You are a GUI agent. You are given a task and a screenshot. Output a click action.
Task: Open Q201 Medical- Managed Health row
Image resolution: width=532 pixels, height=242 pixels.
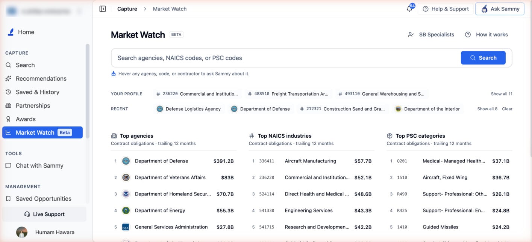coord(449,161)
